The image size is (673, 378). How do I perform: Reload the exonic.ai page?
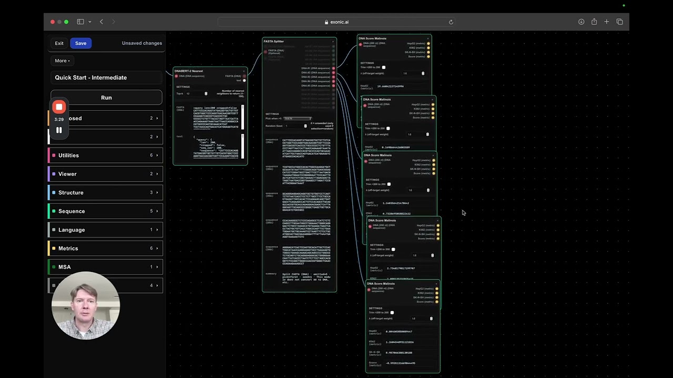451,22
